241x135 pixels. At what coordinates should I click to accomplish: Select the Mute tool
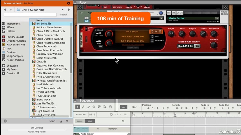click(99, 107)
